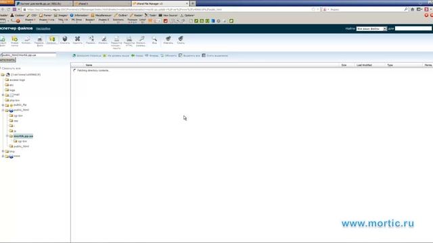
Task: Click the Переименовать (Rename) toolbar icon
Action: point(91,40)
